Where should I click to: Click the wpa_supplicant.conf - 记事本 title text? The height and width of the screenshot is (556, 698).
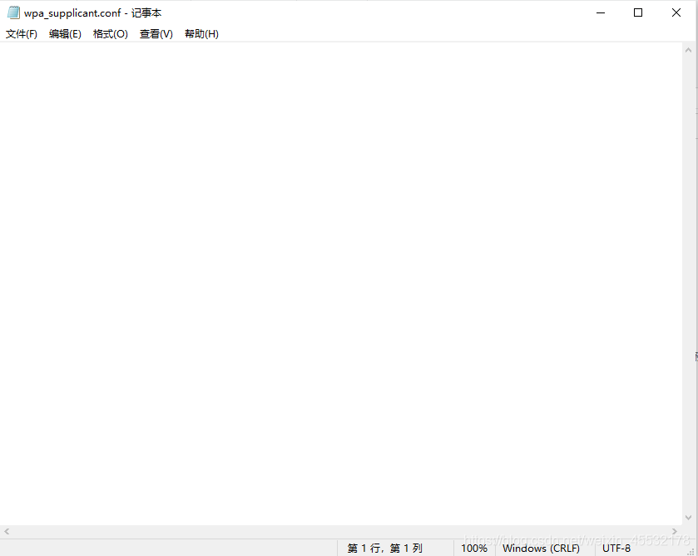(92, 13)
